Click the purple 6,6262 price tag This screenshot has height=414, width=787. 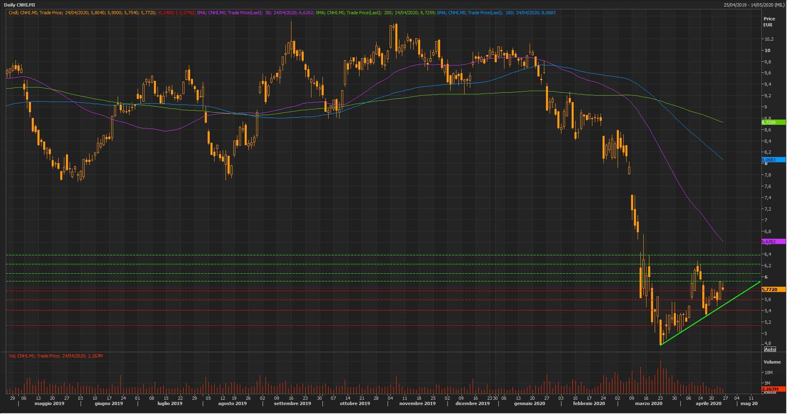click(773, 242)
